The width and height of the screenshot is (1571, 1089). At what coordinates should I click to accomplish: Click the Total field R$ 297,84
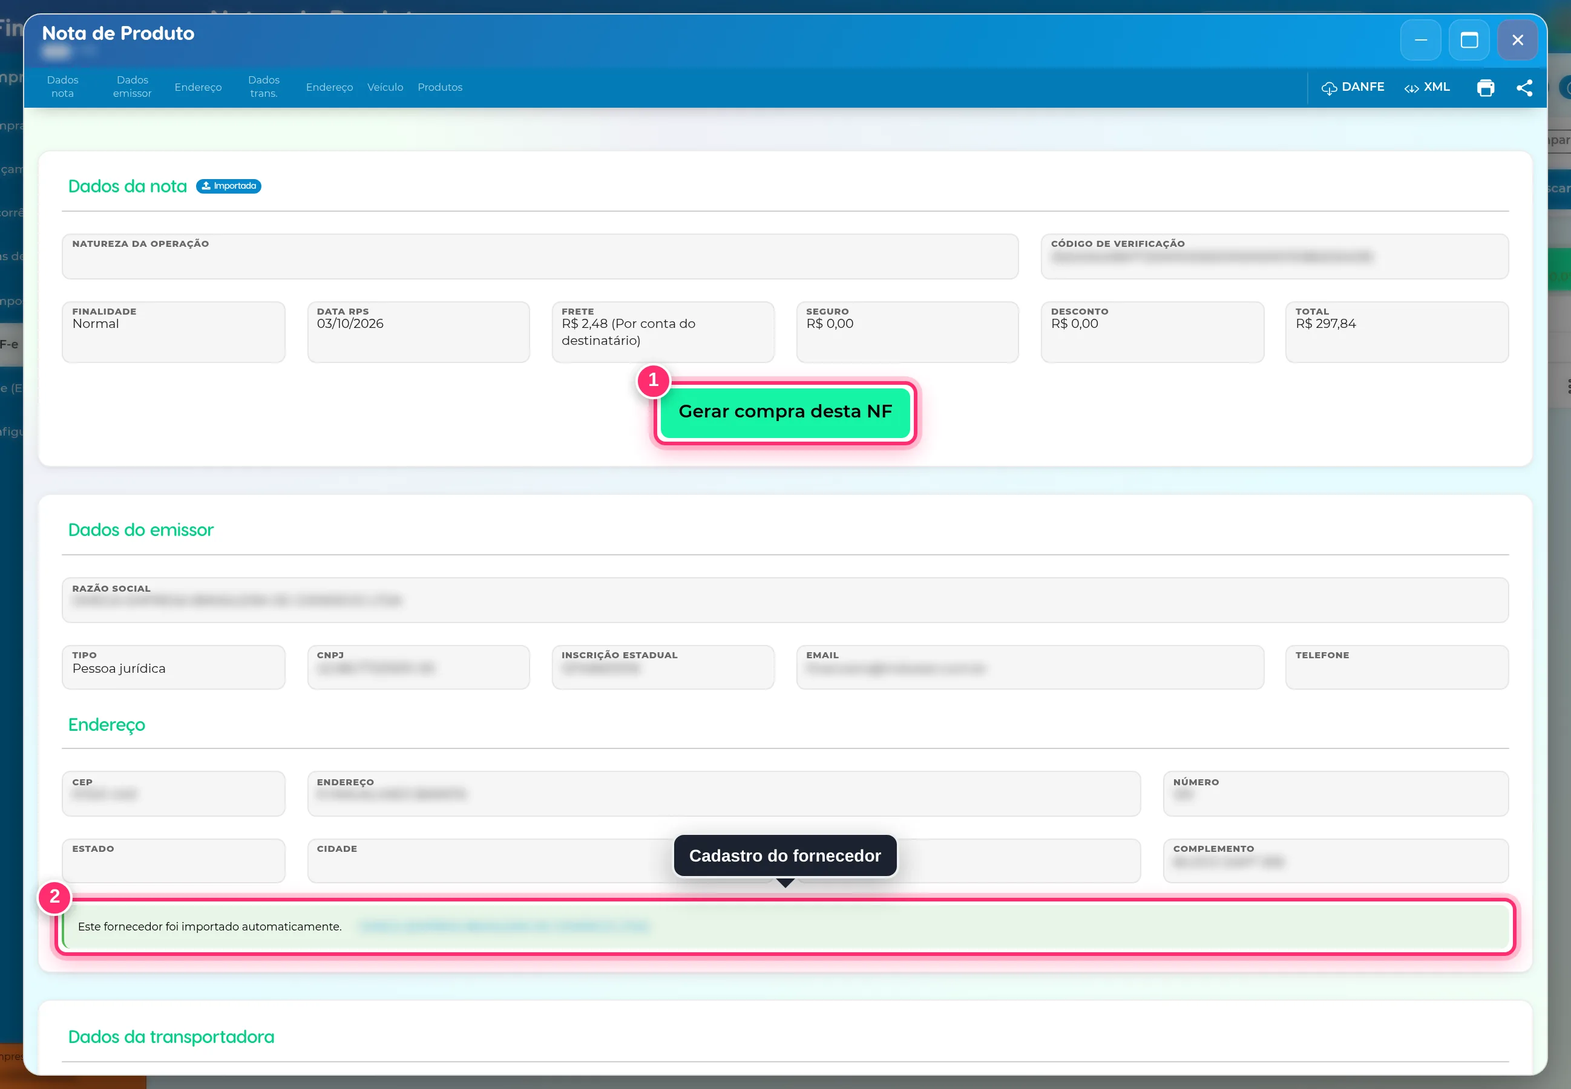[1397, 332]
